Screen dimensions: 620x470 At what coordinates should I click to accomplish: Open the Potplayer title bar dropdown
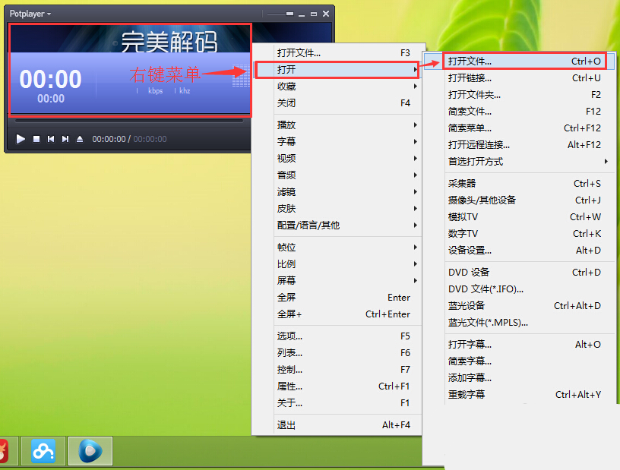29,12
